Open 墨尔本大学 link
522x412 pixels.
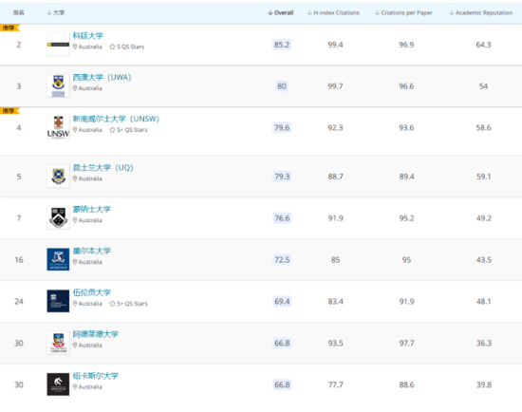[x=91, y=251]
